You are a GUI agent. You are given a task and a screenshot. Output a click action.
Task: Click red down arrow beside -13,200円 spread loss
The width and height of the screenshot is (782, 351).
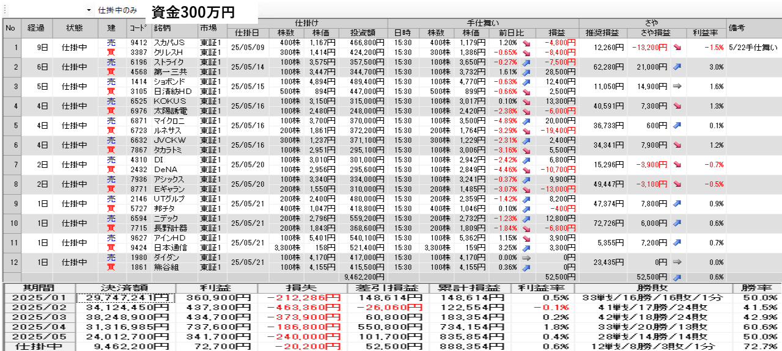tap(677, 47)
